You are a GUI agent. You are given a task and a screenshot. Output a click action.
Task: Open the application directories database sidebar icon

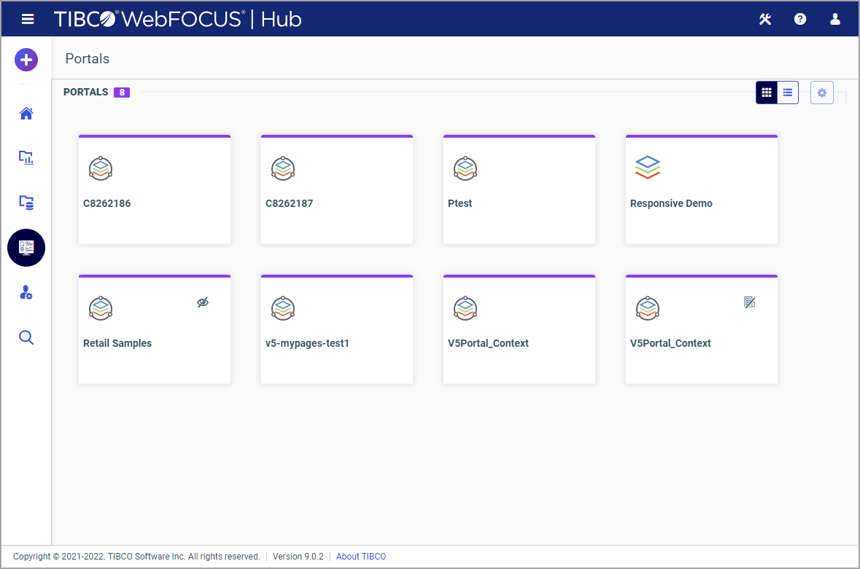click(x=26, y=203)
